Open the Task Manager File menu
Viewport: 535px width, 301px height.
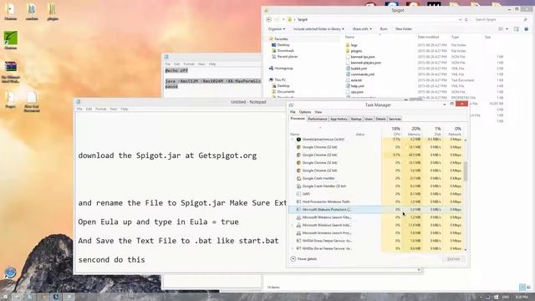(x=293, y=112)
